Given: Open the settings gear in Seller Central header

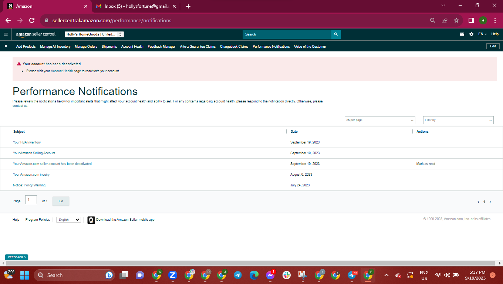Looking at the screenshot, I should [471, 34].
